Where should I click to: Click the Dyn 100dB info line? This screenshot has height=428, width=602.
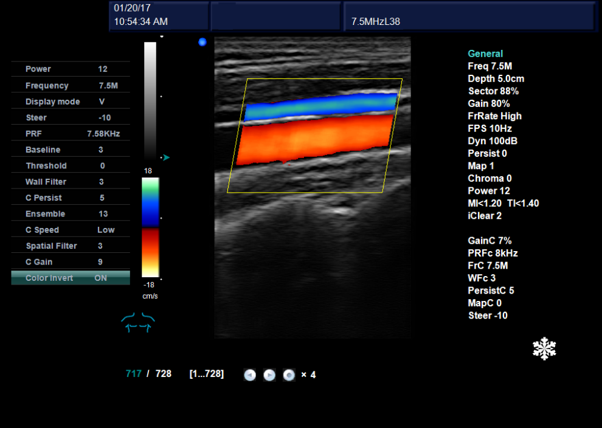493,141
